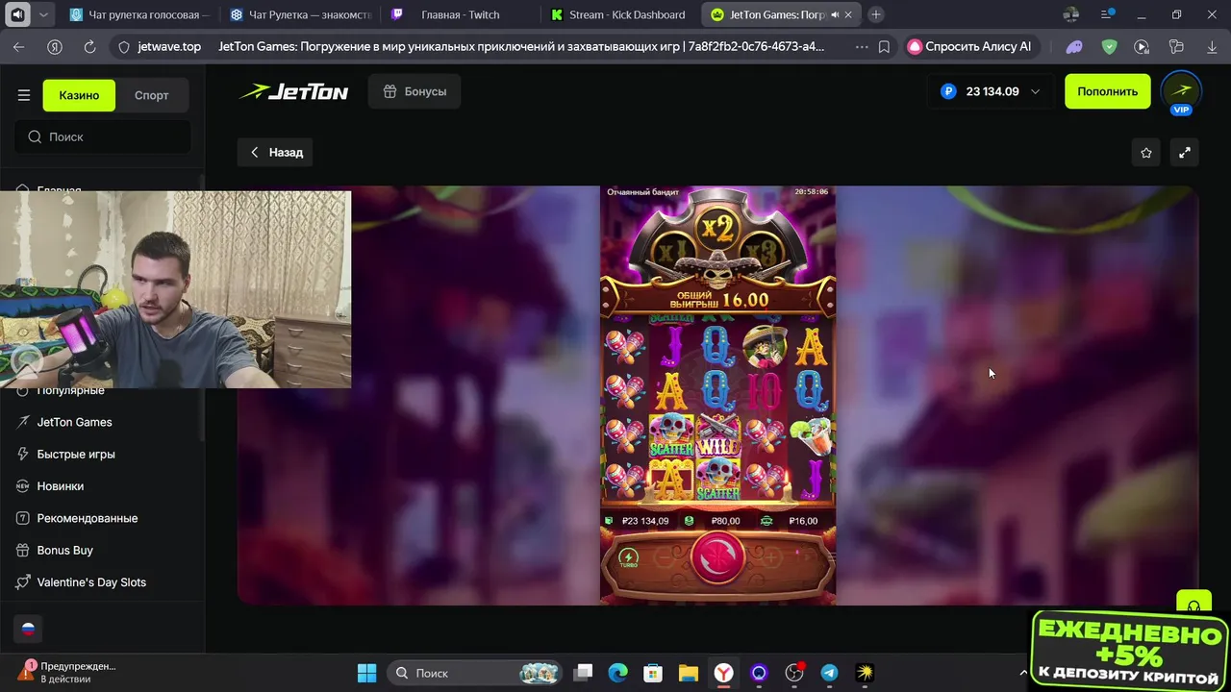Image resolution: width=1231 pixels, height=692 pixels.
Task: Click the Ежедневно +5% deposit promo banner
Action: [1130, 649]
